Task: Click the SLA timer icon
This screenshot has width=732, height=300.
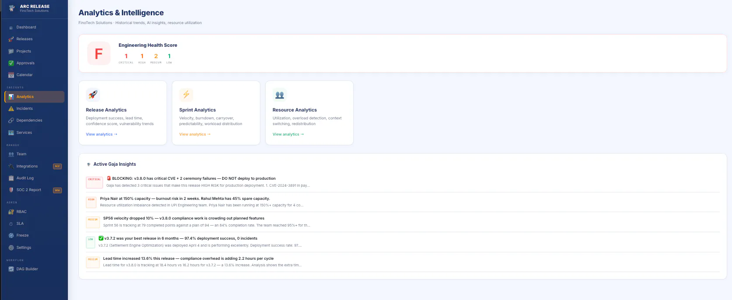Action: pyautogui.click(x=11, y=223)
